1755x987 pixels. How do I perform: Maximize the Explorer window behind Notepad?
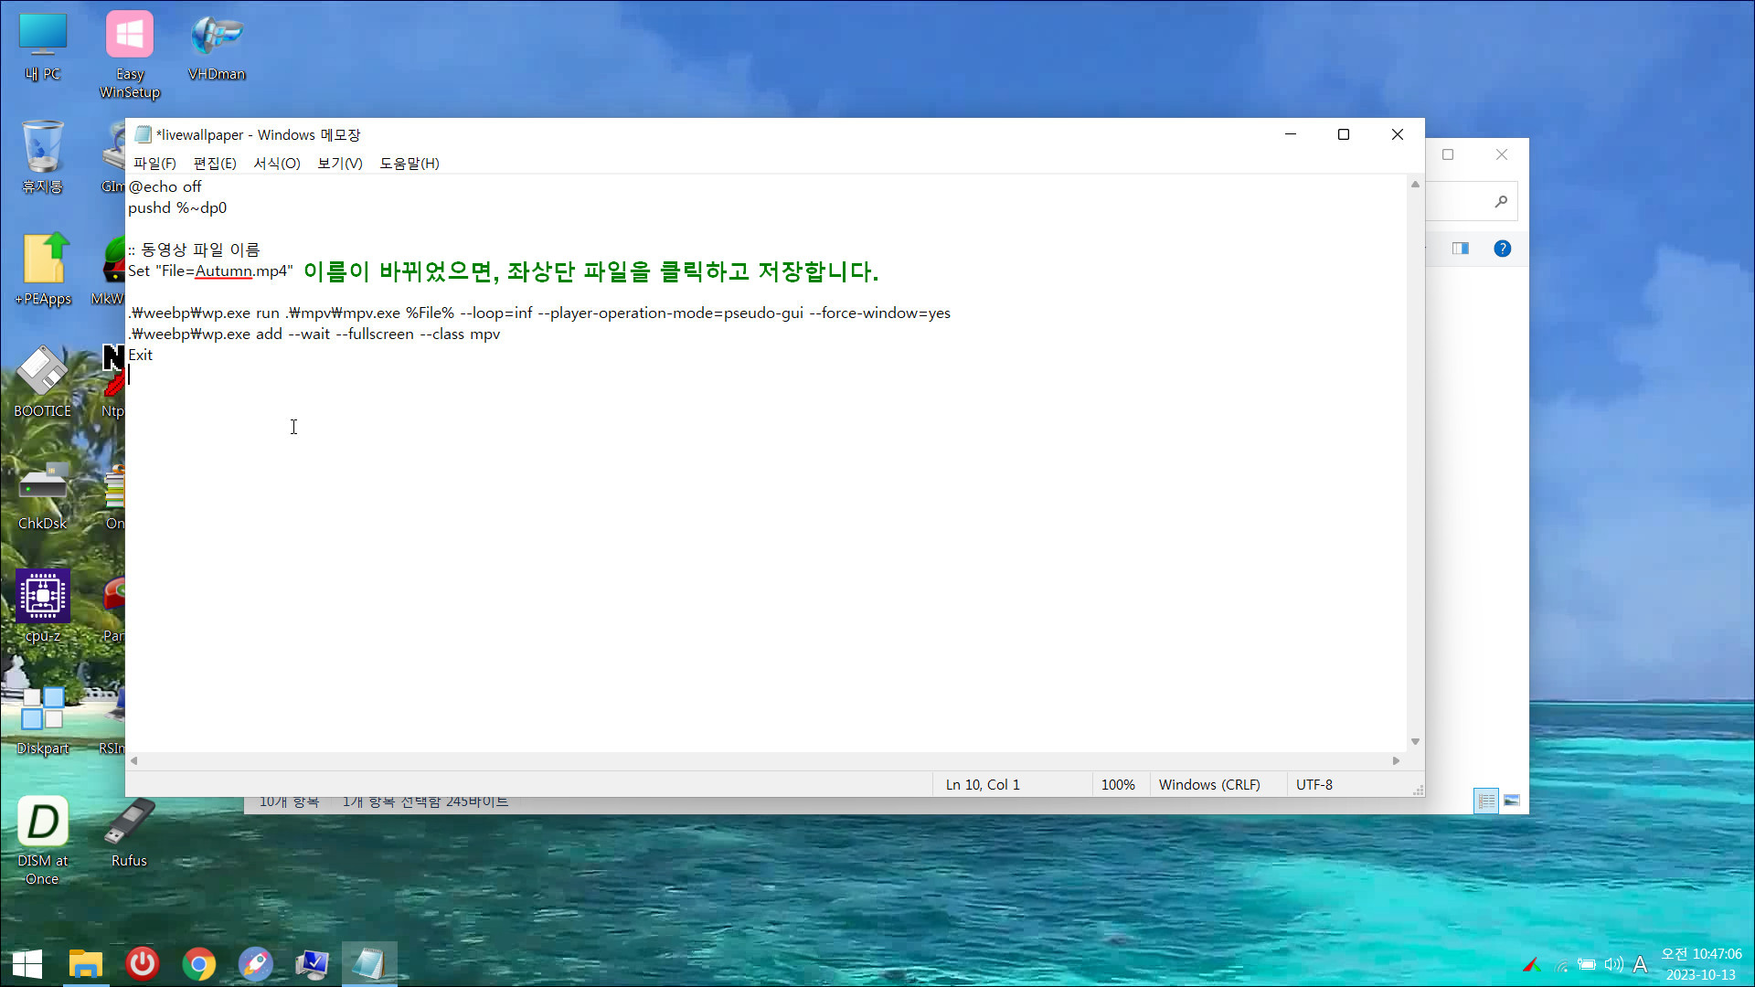pos(1448,154)
